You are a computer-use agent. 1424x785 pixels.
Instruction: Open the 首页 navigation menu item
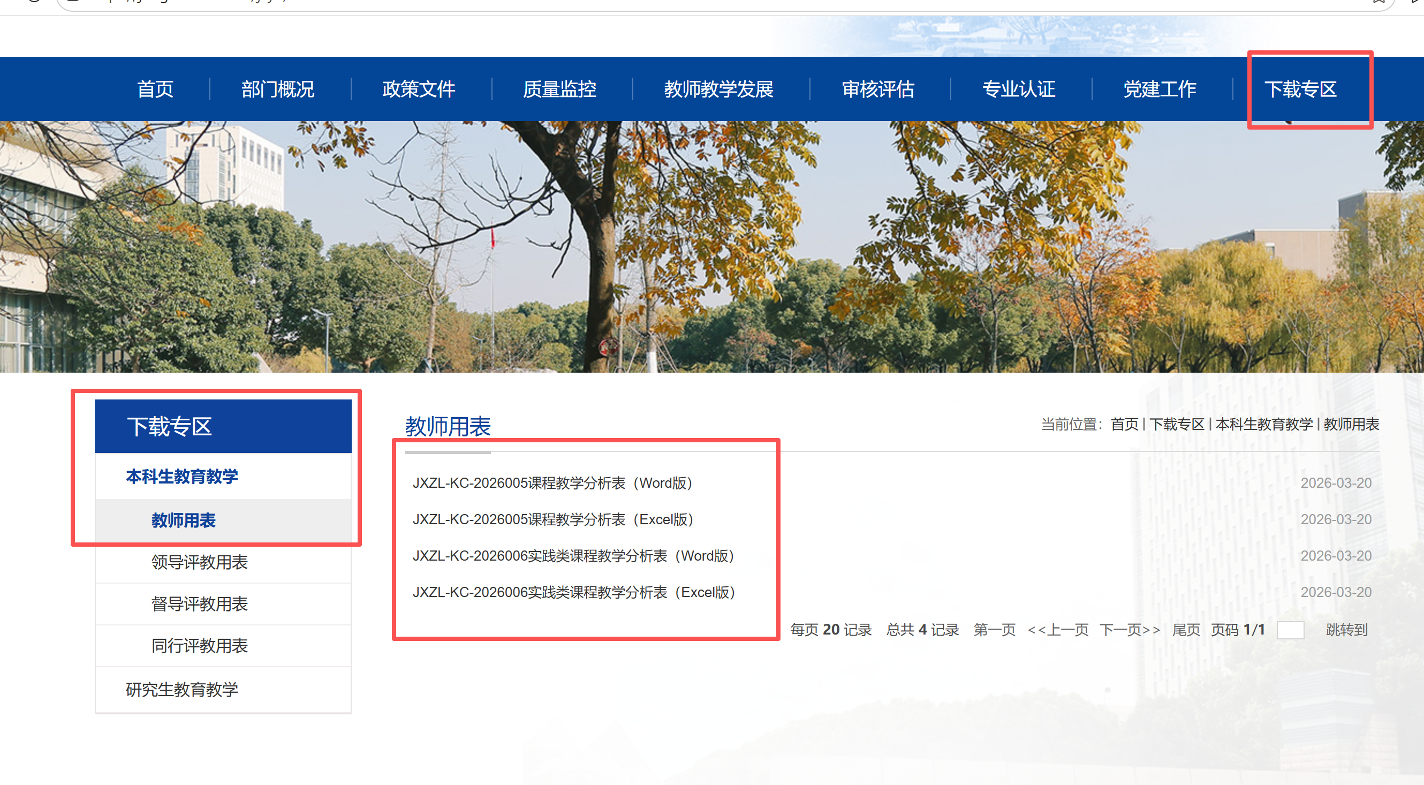155,89
